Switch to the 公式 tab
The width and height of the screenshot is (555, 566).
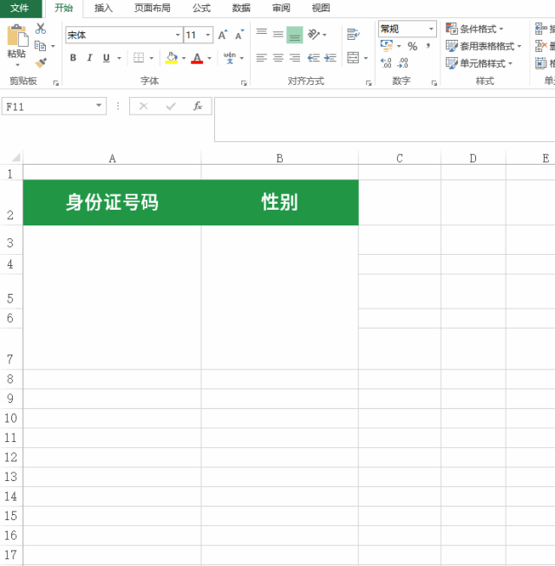[x=201, y=8]
